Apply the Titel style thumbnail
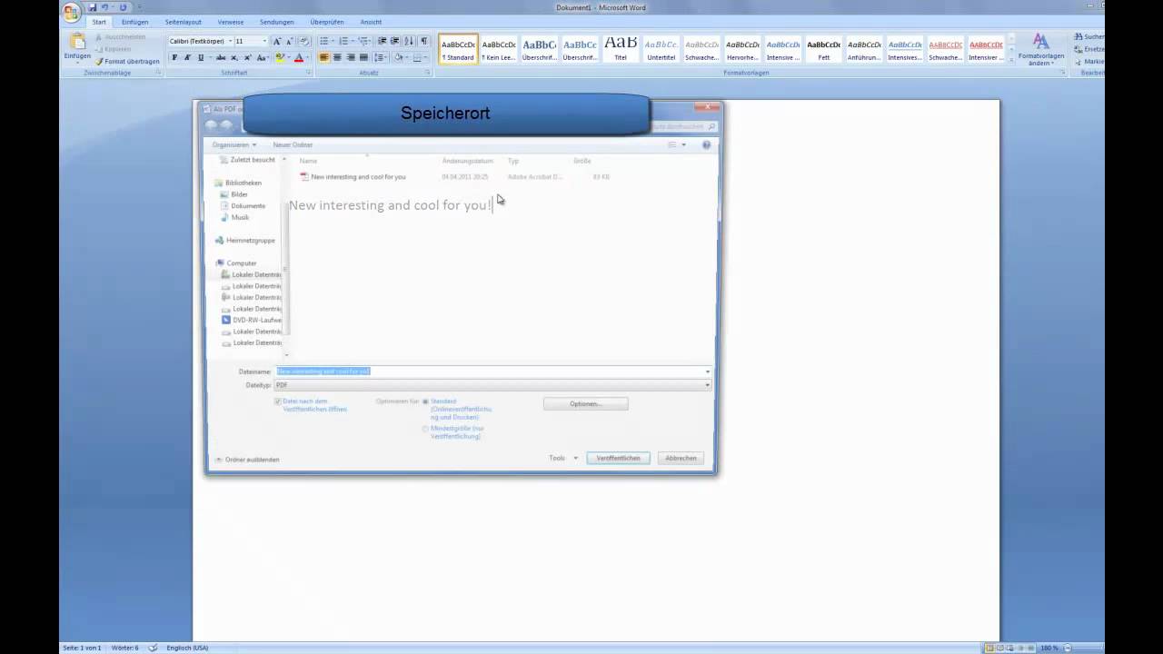The height and width of the screenshot is (654, 1163). point(620,49)
